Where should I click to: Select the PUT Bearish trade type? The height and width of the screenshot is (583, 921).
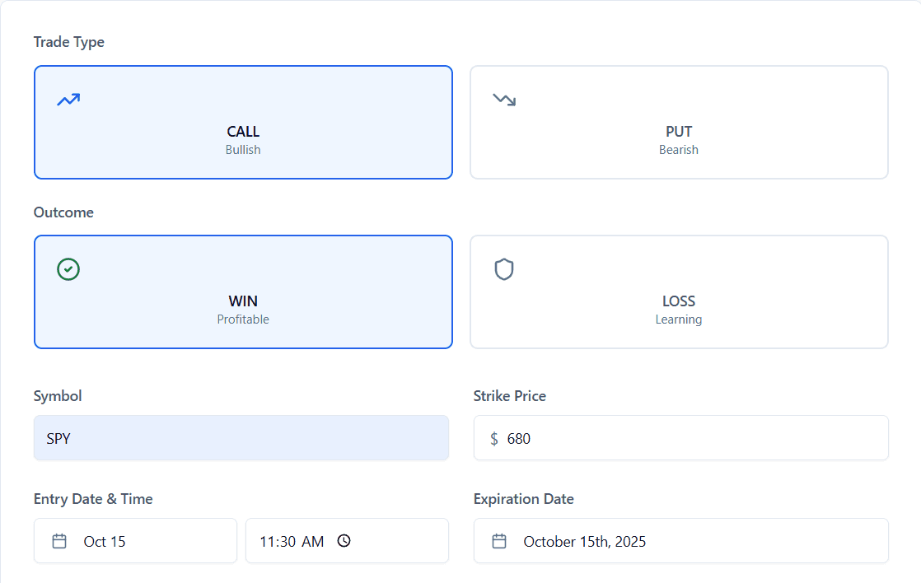(x=678, y=122)
